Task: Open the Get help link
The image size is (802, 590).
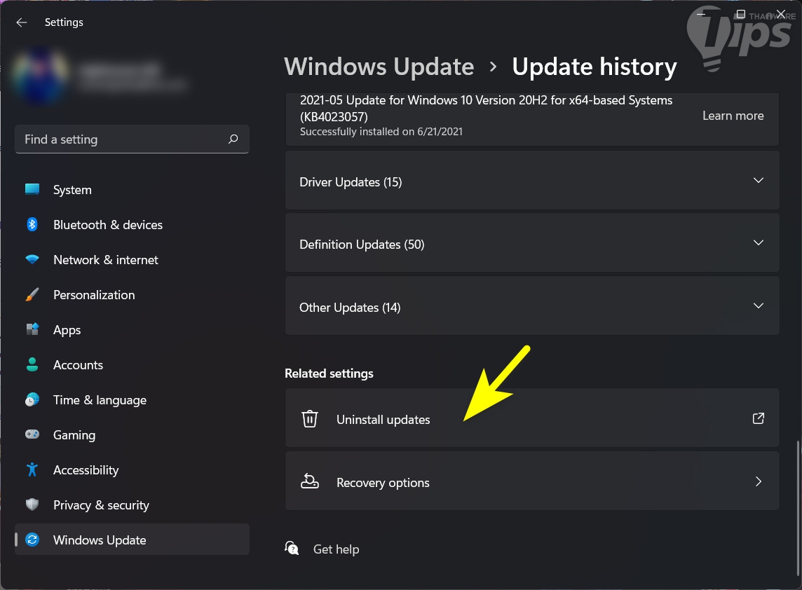Action: [336, 549]
